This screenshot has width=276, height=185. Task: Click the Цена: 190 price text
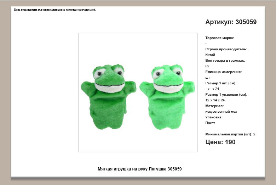pos(220,142)
